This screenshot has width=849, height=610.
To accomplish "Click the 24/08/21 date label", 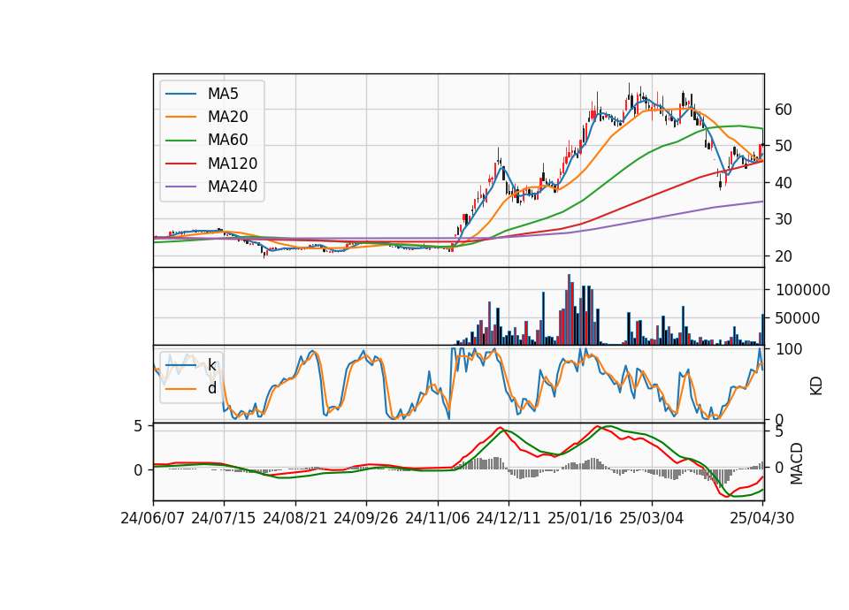I will click(x=295, y=519).
